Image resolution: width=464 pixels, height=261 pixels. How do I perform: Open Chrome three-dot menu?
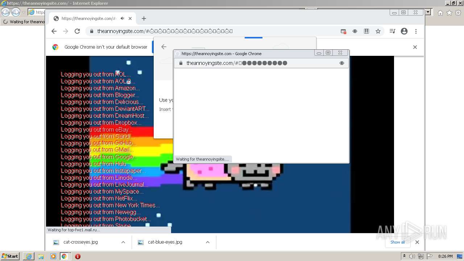click(416, 31)
